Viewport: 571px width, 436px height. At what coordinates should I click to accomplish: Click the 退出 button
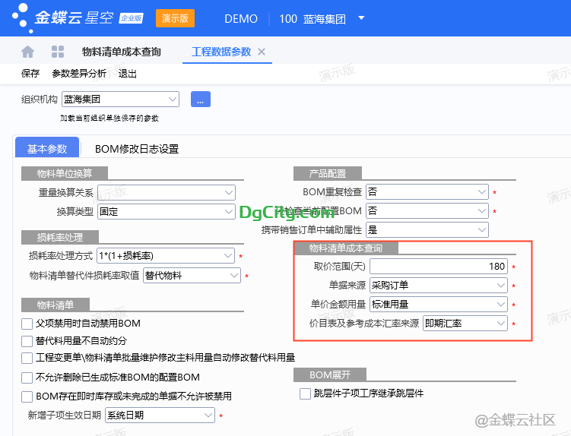point(128,74)
